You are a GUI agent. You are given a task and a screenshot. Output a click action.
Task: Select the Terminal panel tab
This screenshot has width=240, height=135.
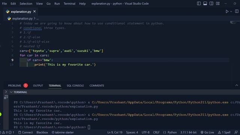[55, 85]
